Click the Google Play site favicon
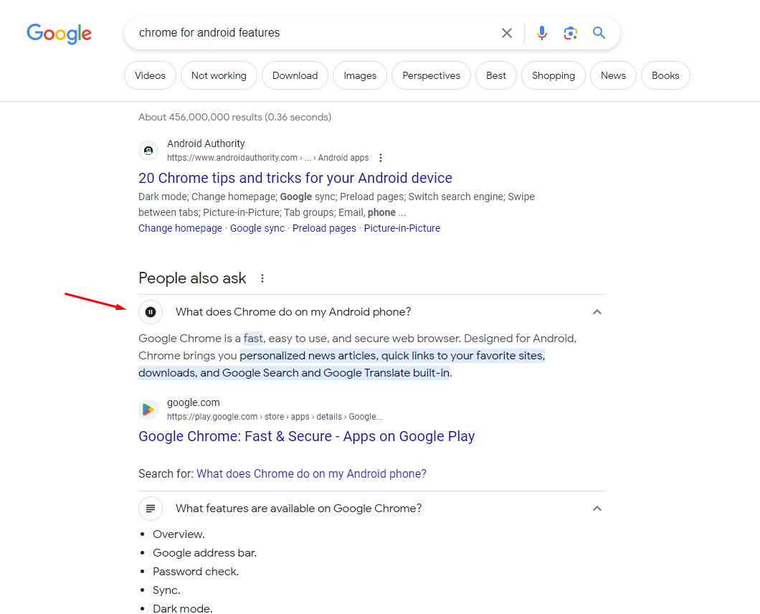 (148, 410)
